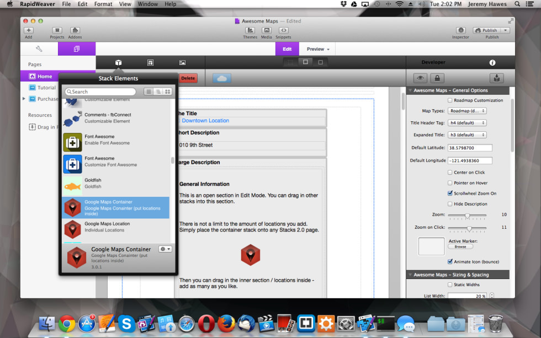541x338 pixels.
Task: Open the Snippets icon
Action: coord(283,31)
